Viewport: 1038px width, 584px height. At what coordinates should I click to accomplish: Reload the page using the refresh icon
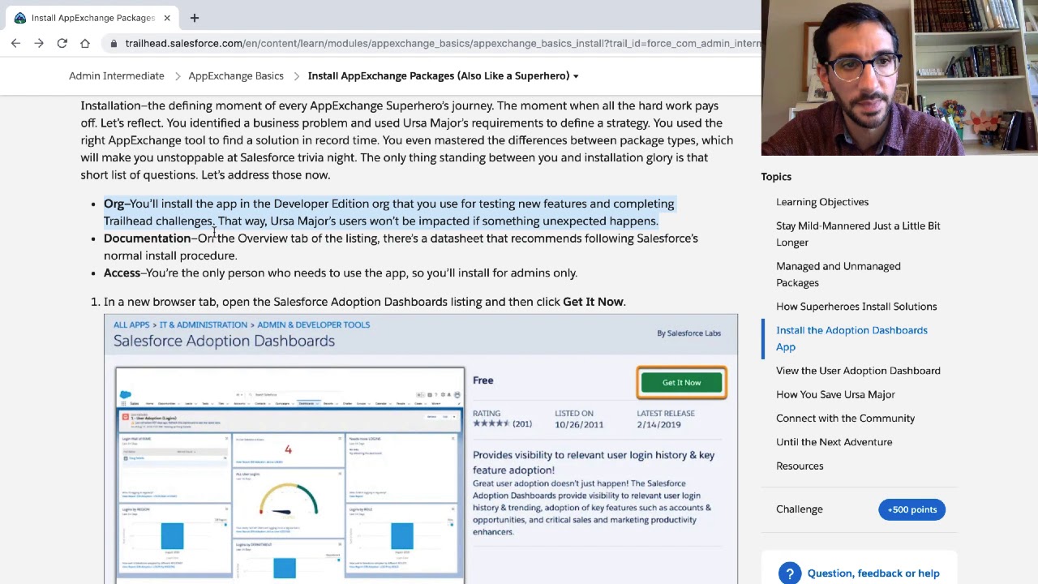click(62, 43)
